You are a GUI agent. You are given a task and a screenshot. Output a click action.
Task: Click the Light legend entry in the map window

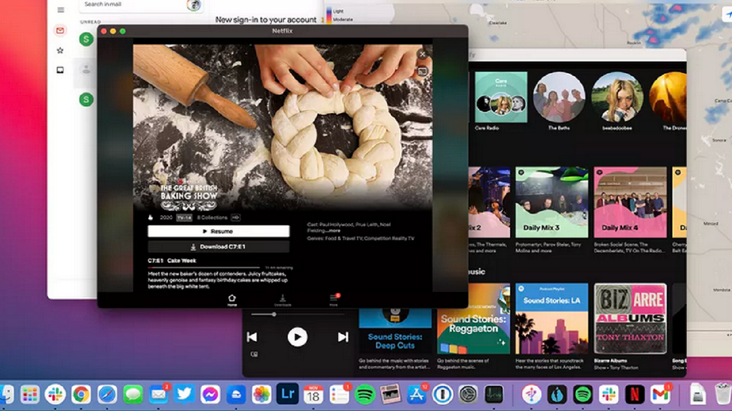(338, 11)
